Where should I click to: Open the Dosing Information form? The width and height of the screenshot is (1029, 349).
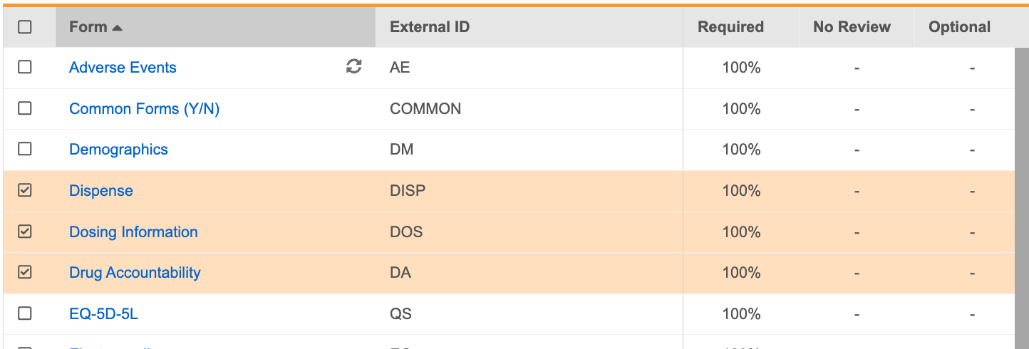coord(133,232)
